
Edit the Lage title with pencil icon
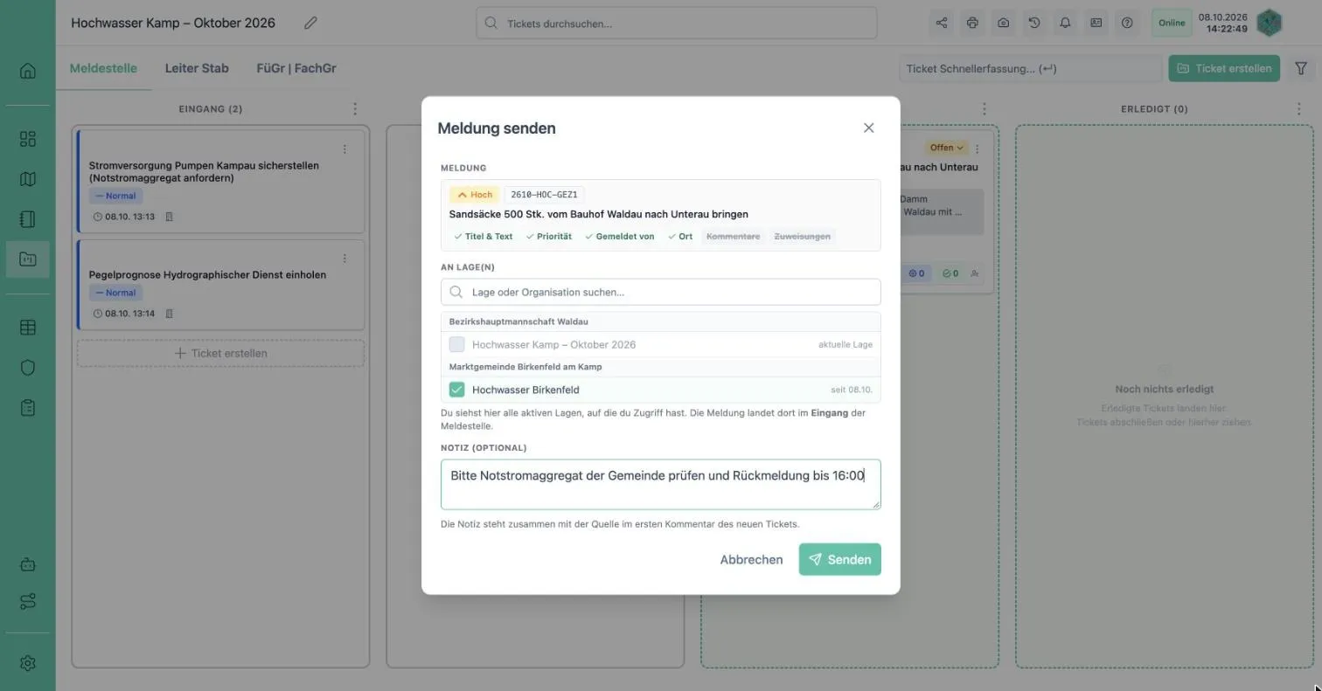[x=310, y=24]
